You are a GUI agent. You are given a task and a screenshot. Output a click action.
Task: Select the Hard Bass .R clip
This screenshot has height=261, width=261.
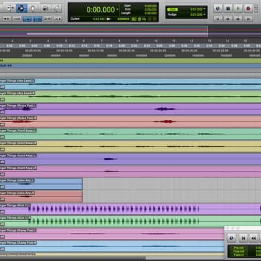(130, 146)
